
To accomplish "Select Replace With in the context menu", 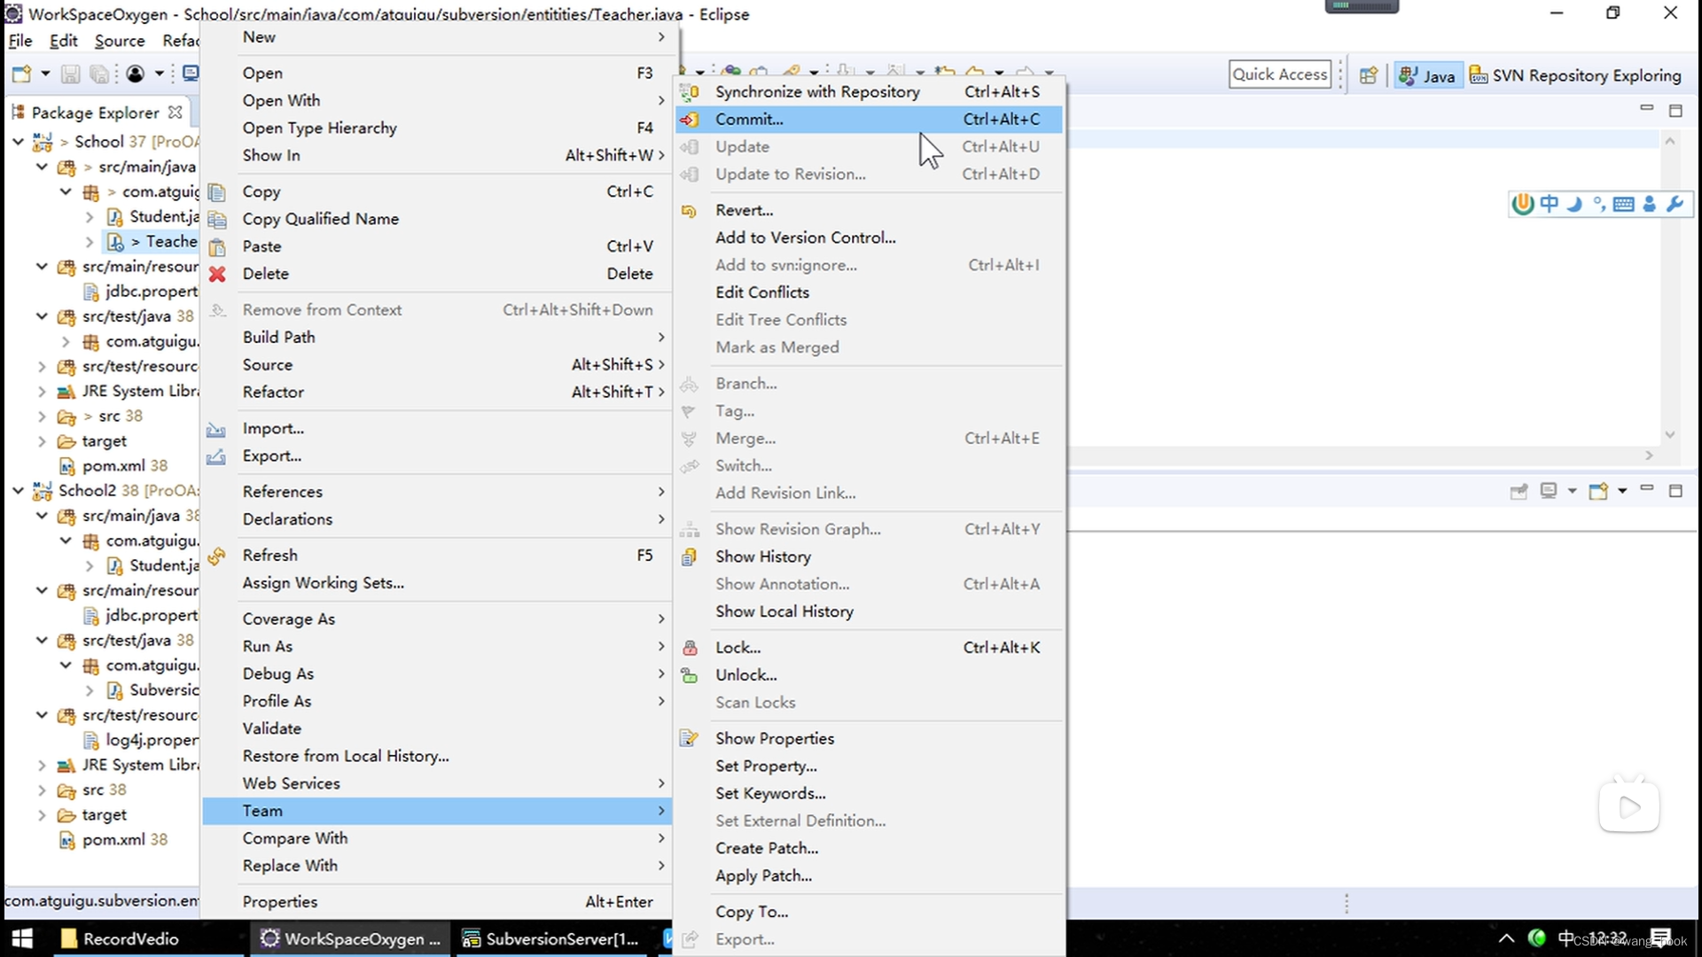I will [x=437, y=866].
